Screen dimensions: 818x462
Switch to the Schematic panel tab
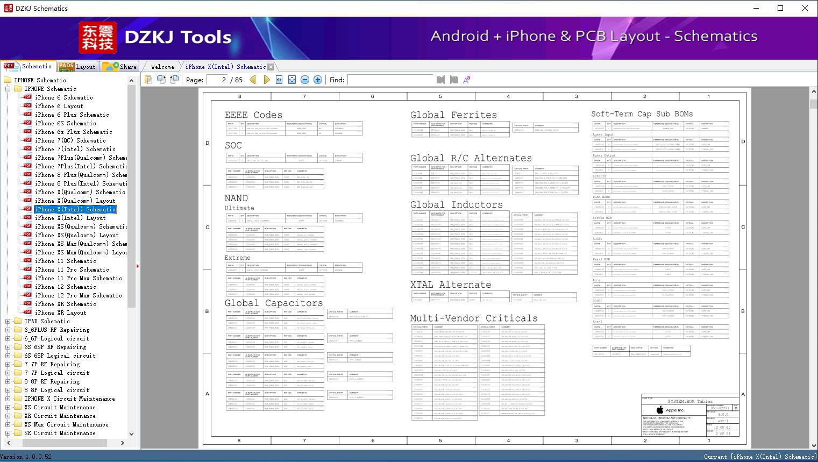click(28, 66)
